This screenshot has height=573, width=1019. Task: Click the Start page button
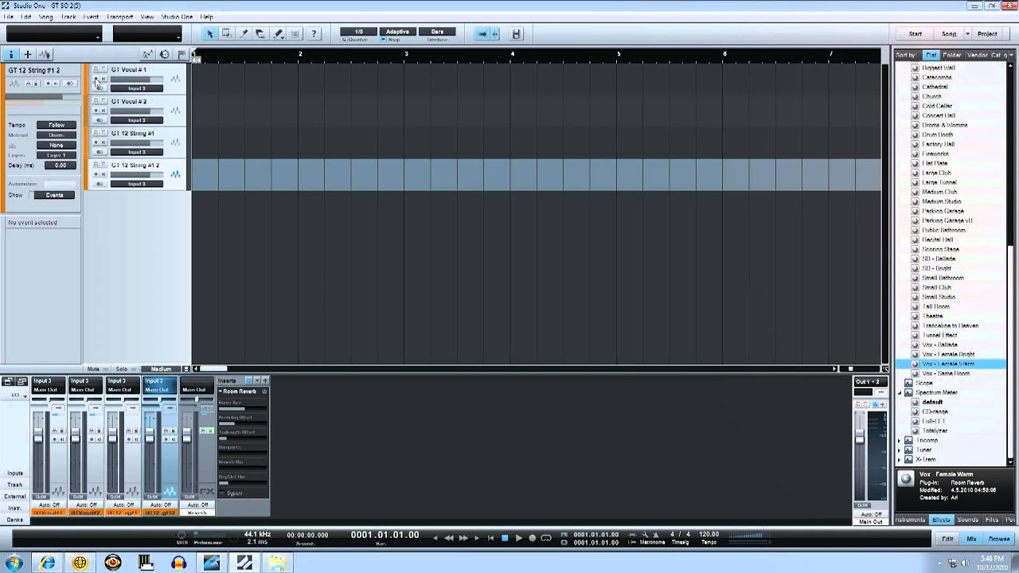[916, 34]
